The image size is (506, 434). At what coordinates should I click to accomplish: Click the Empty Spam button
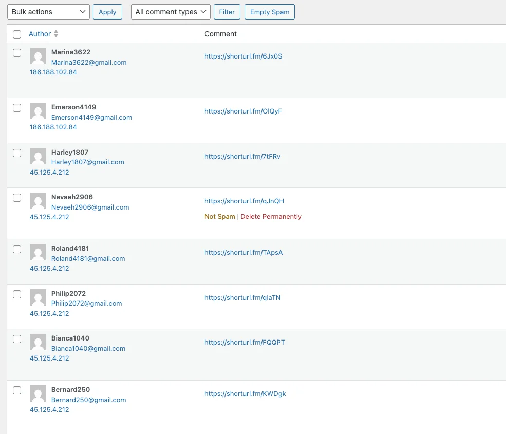click(x=269, y=12)
